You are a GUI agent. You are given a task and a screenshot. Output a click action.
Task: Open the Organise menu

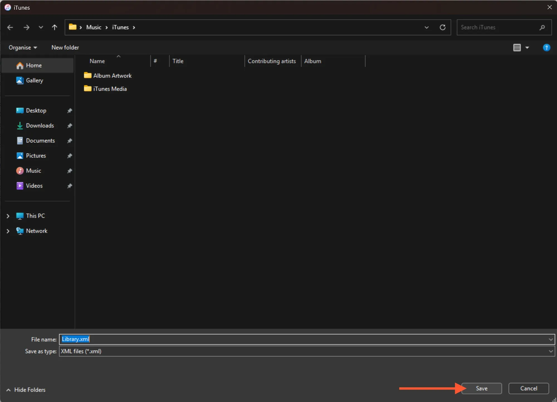[x=23, y=48]
